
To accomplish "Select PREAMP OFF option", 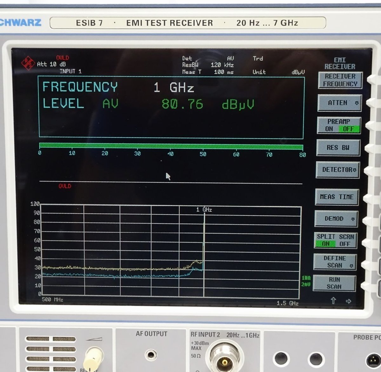I will pyautogui.click(x=348, y=129).
